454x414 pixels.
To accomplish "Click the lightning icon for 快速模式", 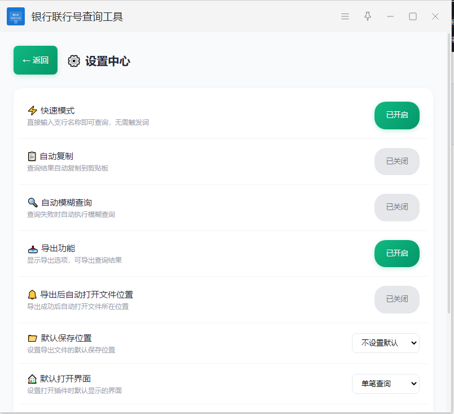I will click(33, 111).
